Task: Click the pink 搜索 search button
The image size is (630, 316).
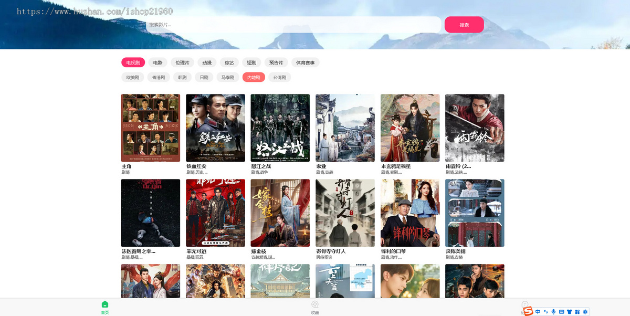Action: click(x=464, y=25)
